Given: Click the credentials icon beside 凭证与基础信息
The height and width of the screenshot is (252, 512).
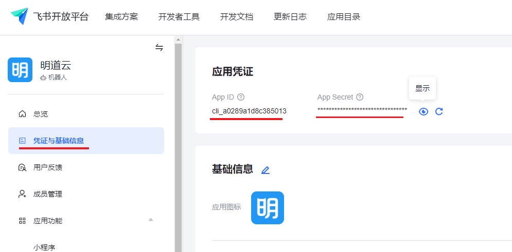Looking at the screenshot, I should 22,141.
